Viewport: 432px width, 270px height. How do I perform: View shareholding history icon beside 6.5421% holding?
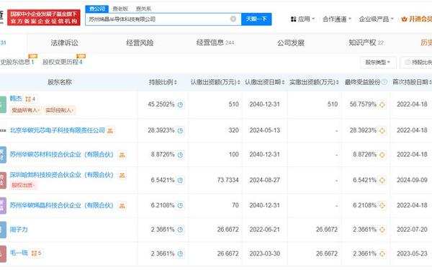180,180
